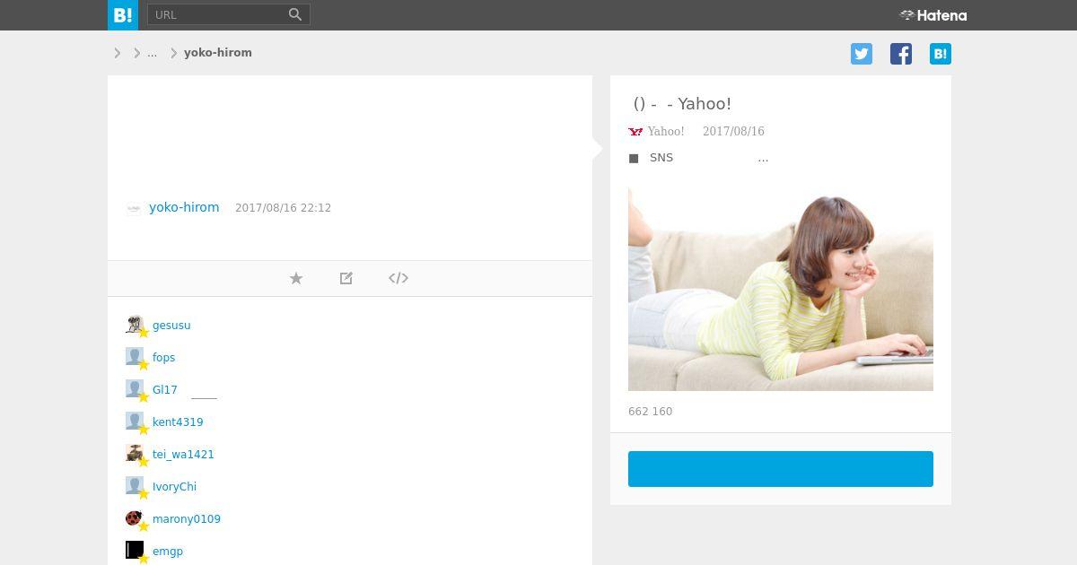Open IvoryChi user profile
Screen dimensions: 1077x565
pos(174,487)
